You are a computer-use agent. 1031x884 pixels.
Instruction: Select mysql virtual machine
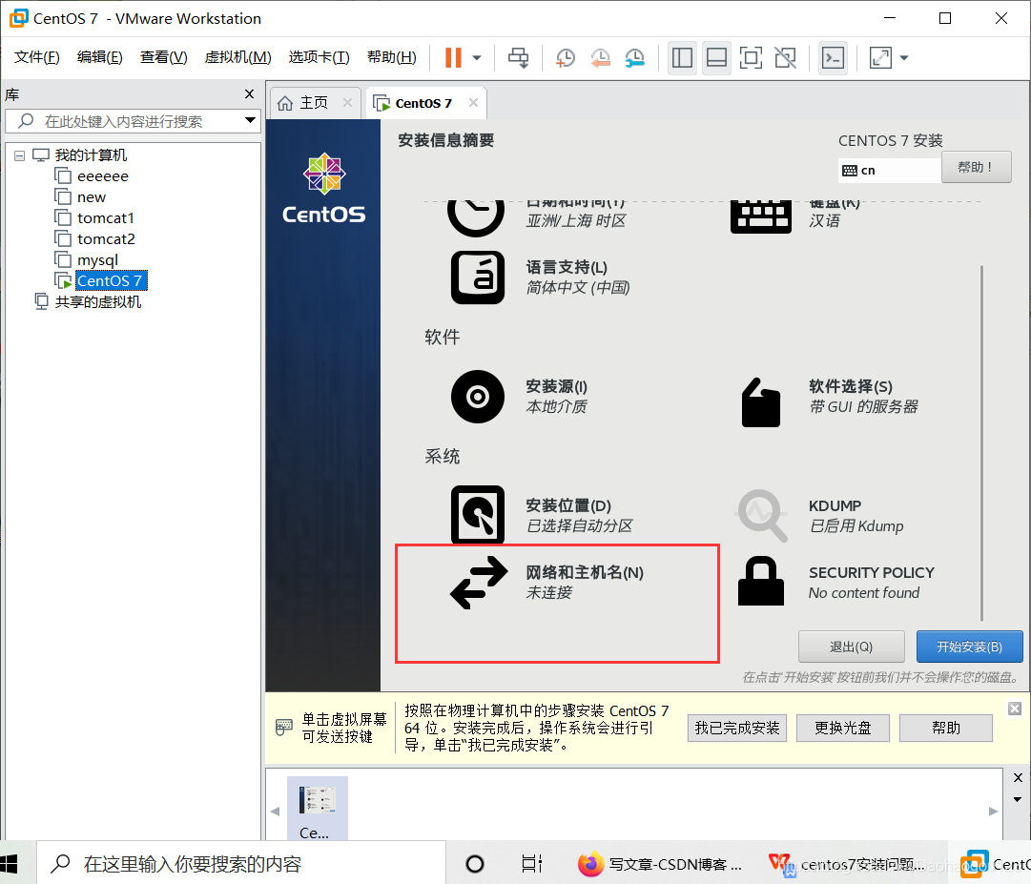click(x=97, y=260)
